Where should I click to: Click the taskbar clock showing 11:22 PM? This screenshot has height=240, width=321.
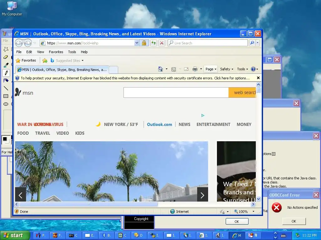[x=309, y=236]
